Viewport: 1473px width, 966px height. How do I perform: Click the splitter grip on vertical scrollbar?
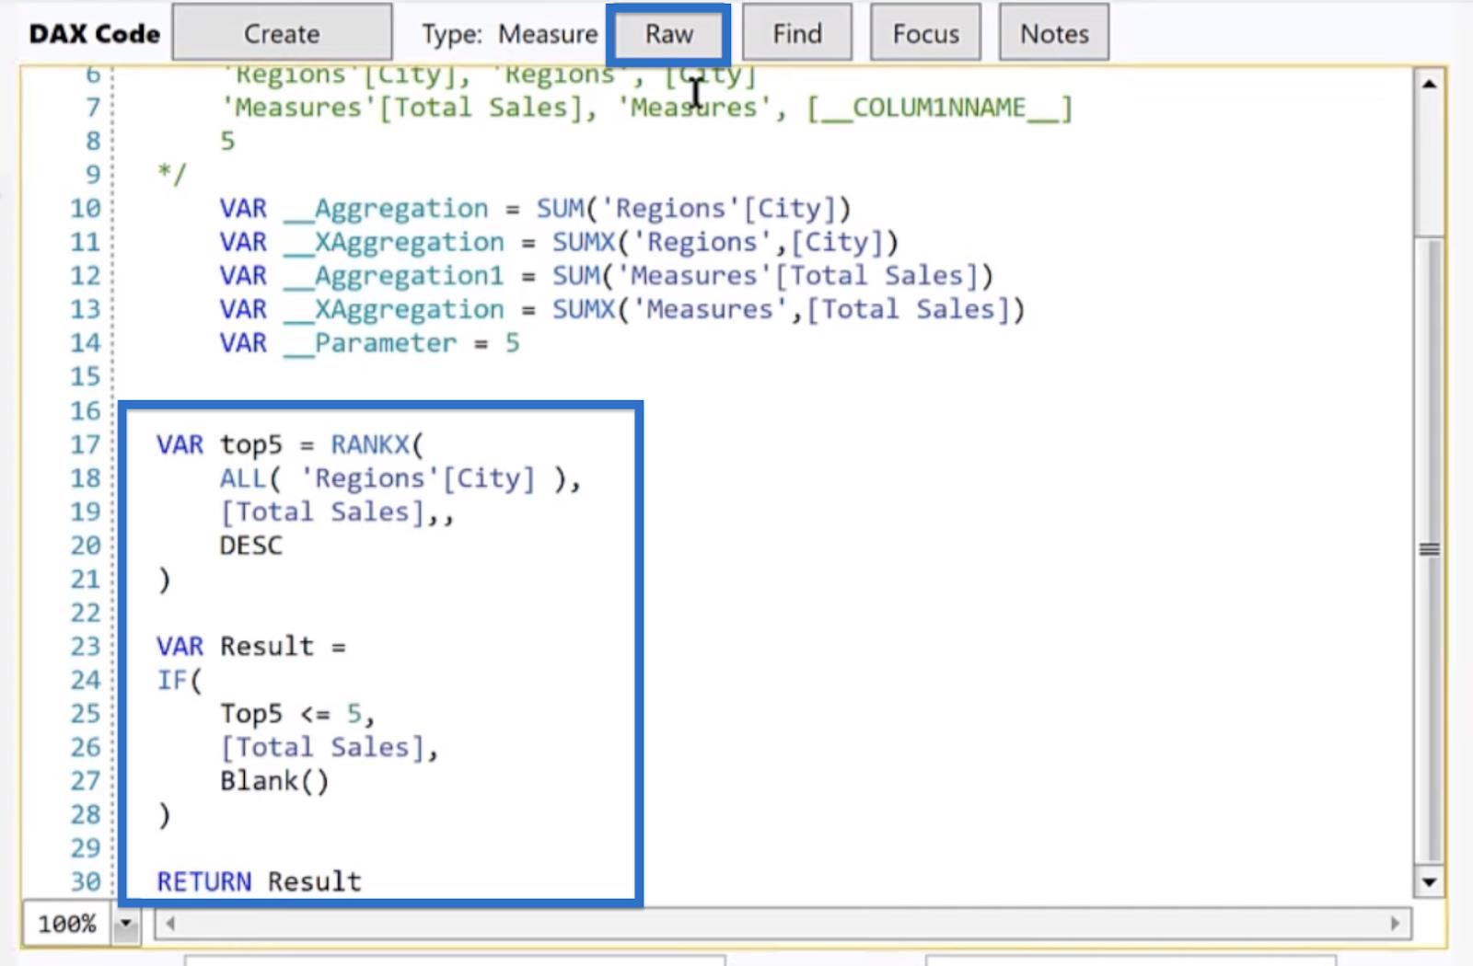[x=1429, y=549]
